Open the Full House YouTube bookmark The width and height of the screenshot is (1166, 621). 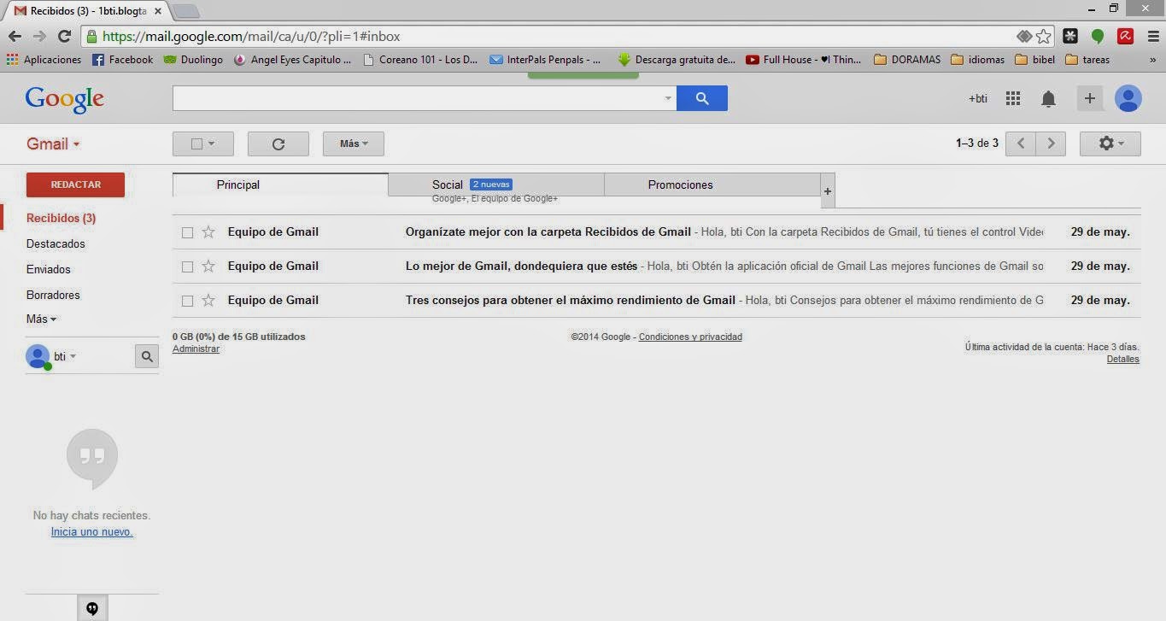pyautogui.click(x=804, y=60)
